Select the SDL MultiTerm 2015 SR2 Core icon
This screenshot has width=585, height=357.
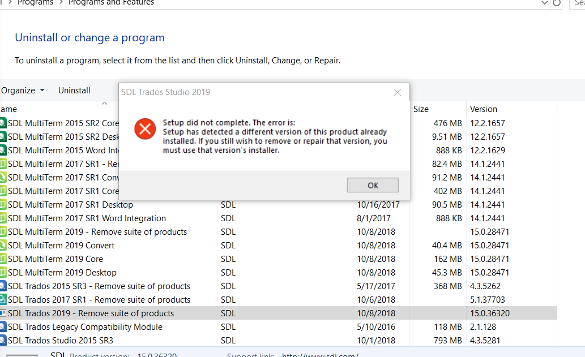tap(3, 123)
